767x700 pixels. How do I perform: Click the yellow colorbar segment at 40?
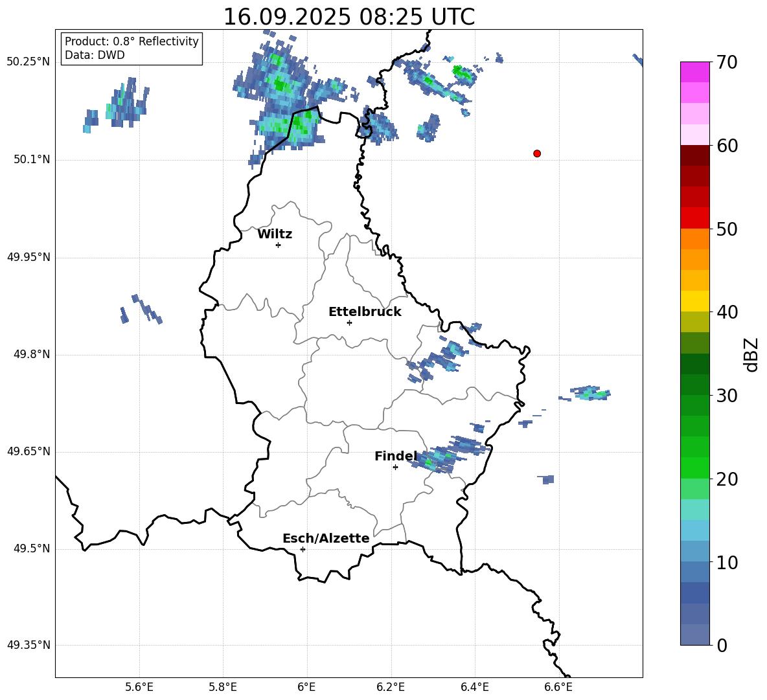(694, 302)
